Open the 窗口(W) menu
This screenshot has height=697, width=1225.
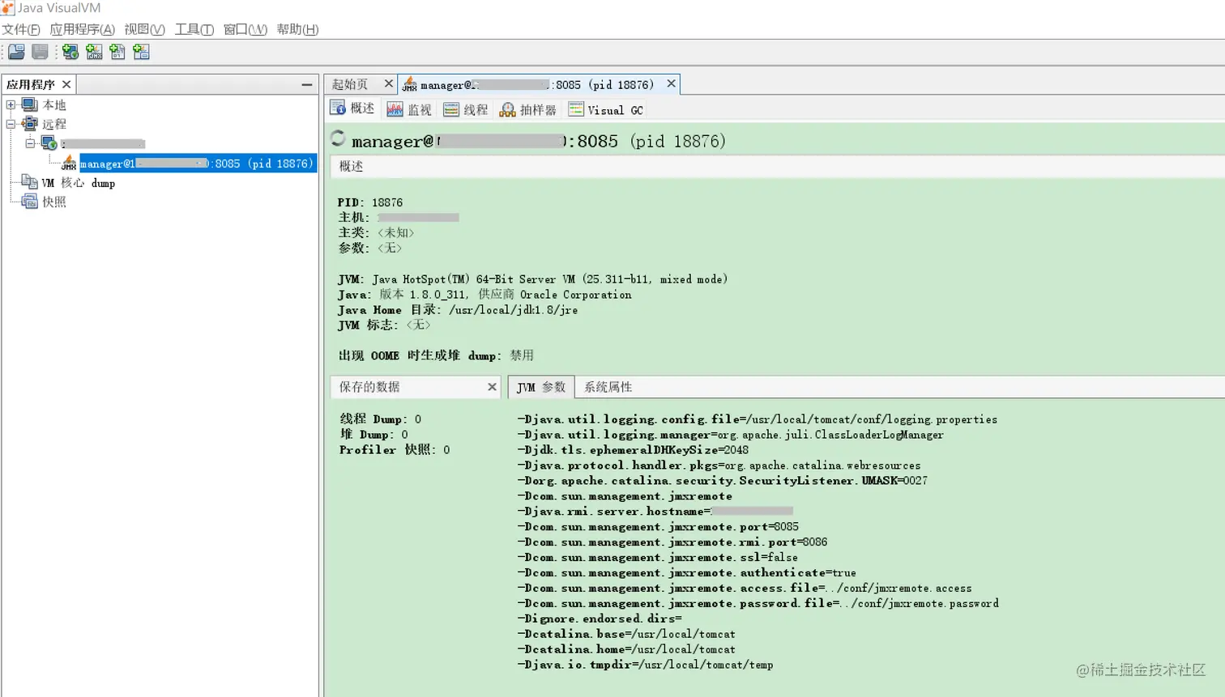(x=245, y=29)
